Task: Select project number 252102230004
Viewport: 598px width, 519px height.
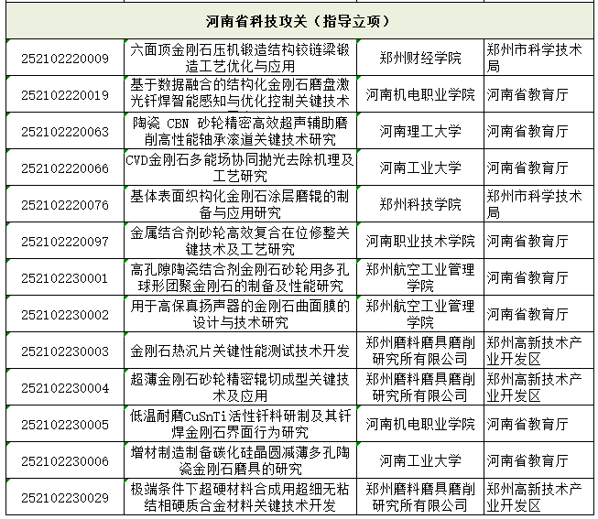Action: click(x=65, y=388)
